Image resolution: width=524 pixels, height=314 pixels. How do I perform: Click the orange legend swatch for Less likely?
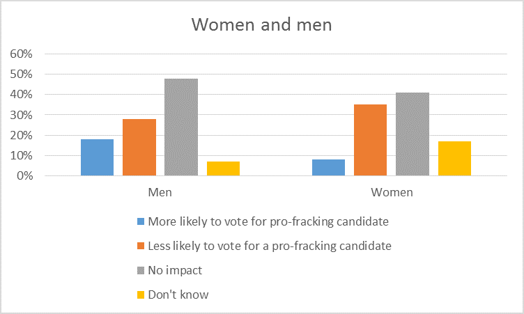point(141,246)
